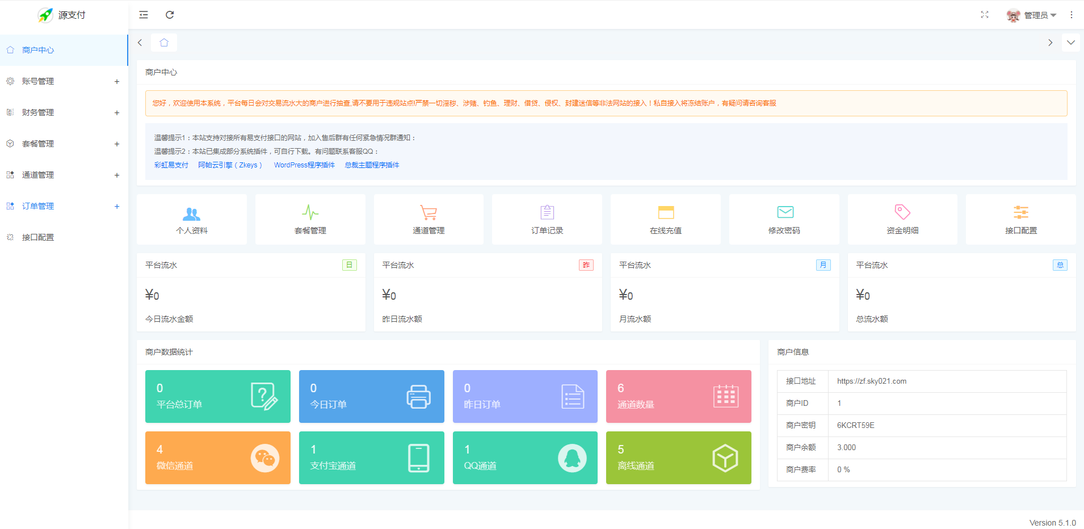
Task: Open the WordPress程序插件 link
Action: 304,165
